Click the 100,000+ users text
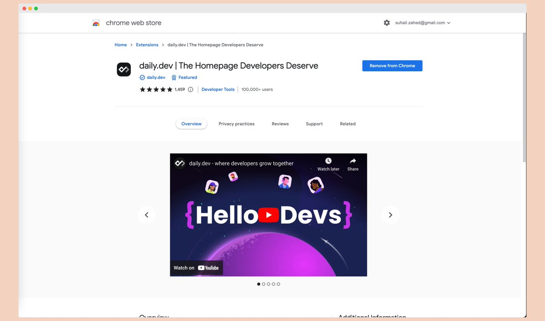The width and height of the screenshot is (545, 321). pyautogui.click(x=257, y=89)
